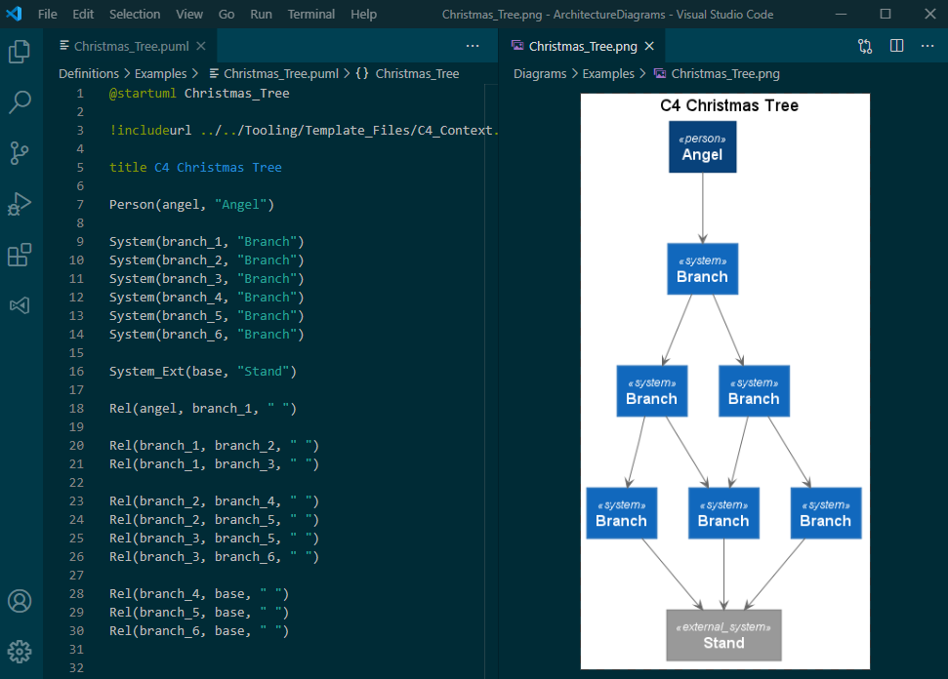Click the Split Editor Right icon
This screenshot has height=679, width=948.
click(x=896, y=46)
